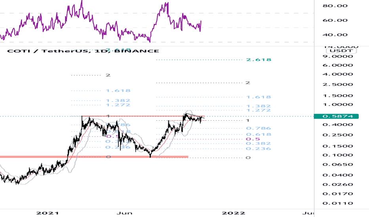This screenshot has height=217, width=369.
Task: Click the 0.4000 price axis value
Action: pos(338,125)
